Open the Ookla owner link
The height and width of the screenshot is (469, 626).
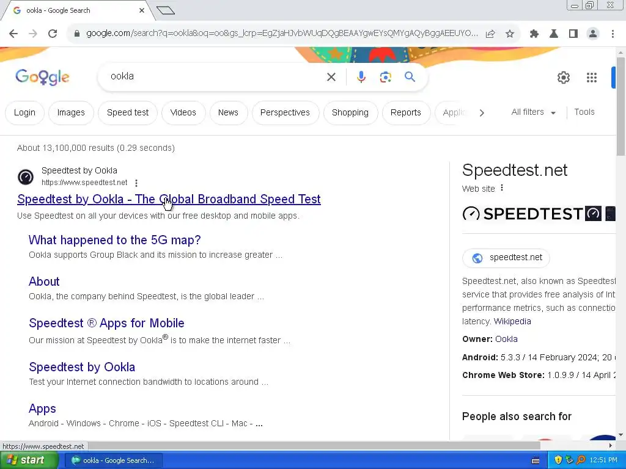point(506,339)
